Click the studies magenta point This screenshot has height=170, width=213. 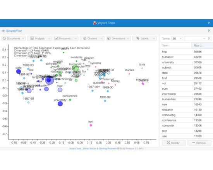129,74
